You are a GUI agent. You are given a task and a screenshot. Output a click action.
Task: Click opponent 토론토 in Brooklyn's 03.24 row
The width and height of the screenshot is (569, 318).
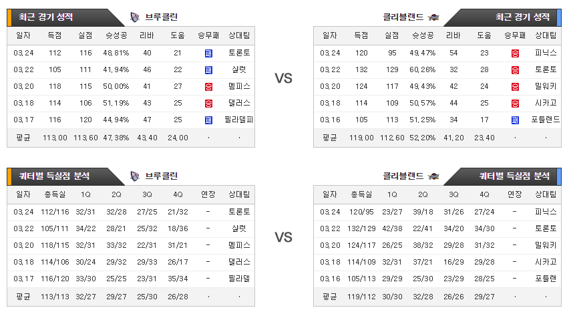point(239,53)
